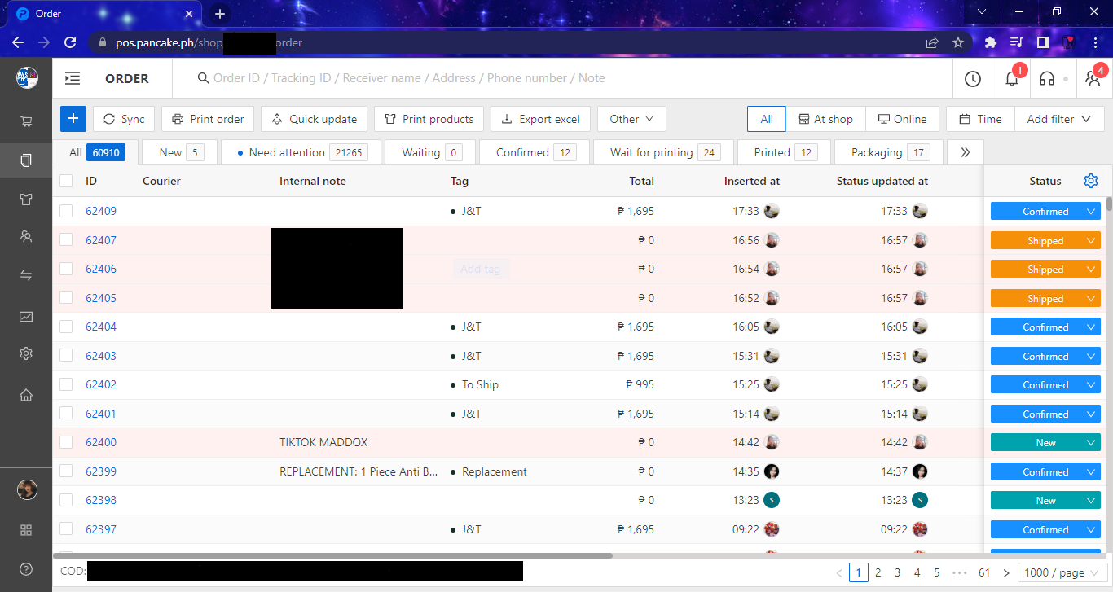Screen dimensions: 1113x592
Task: Switch to the Need attention tab
Action: click(x=302, y=152)
